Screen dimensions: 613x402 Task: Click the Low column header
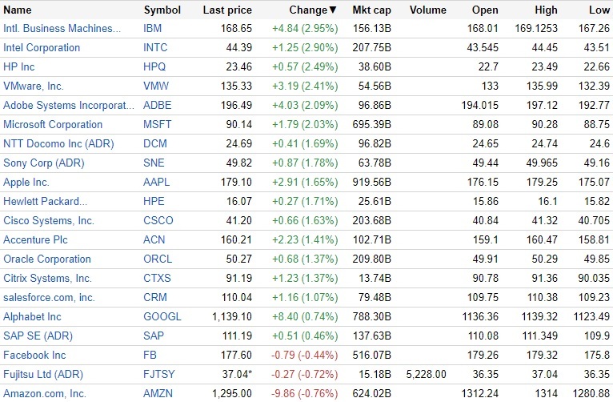[599, 10]
